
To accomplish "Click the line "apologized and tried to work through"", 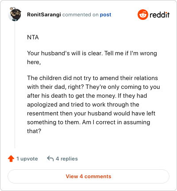I will click(83, 104).
